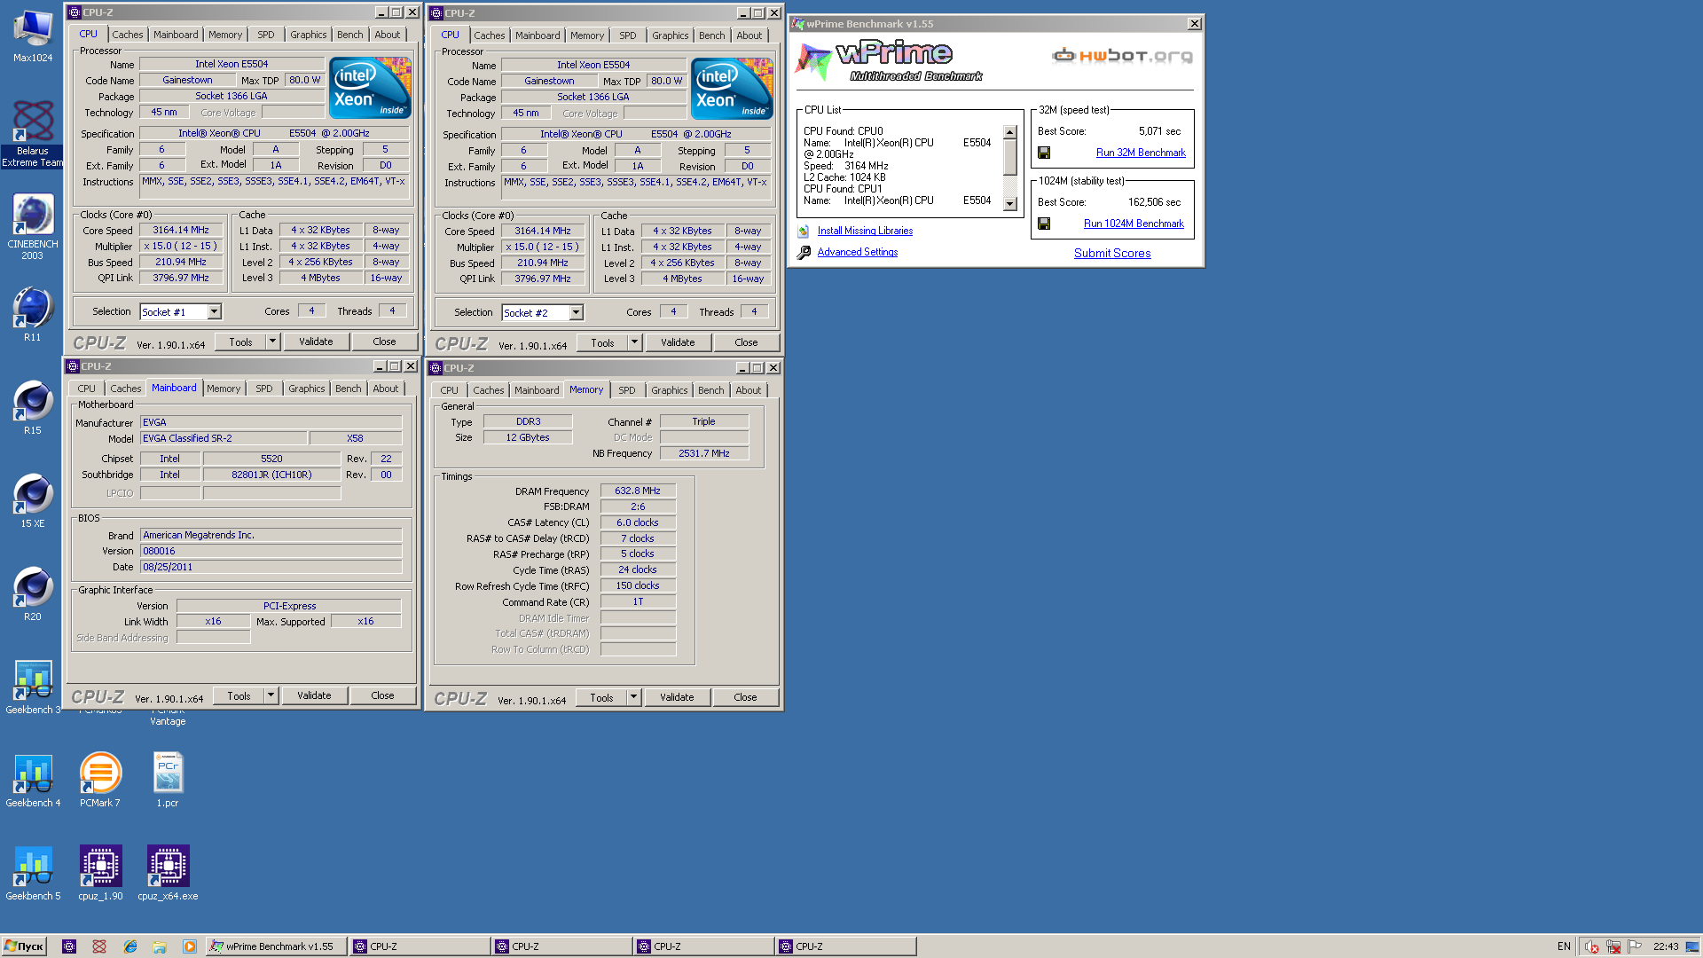Open Internet Explorer from the quick launch

tap(130, 946)
